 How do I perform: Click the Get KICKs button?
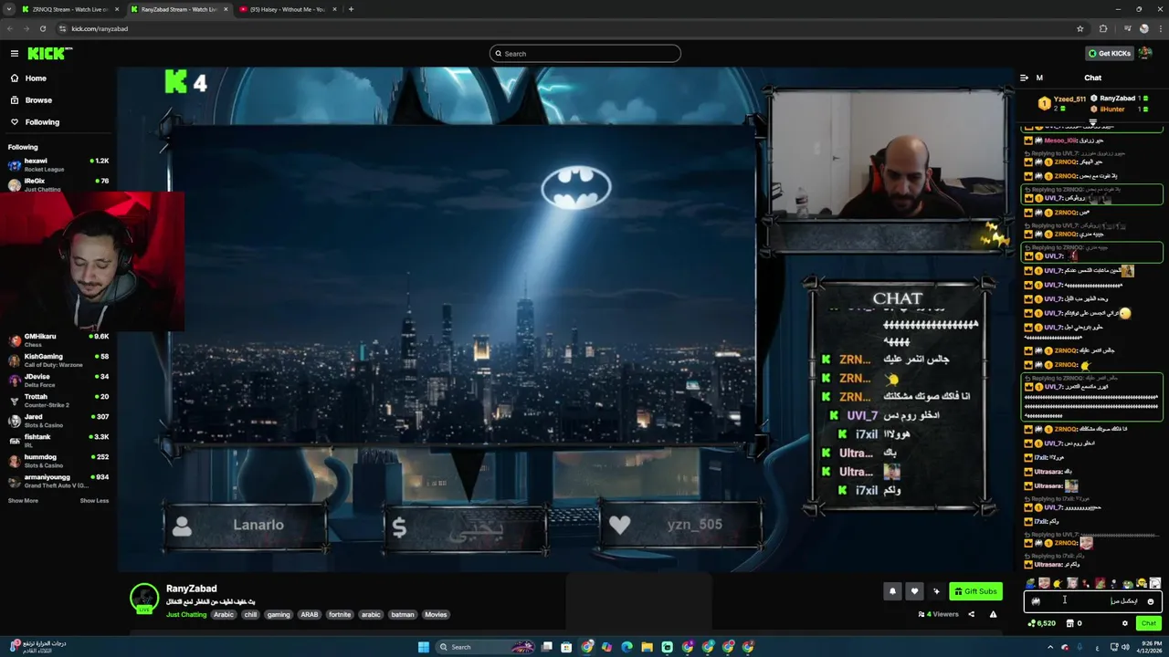[1109, 54]
